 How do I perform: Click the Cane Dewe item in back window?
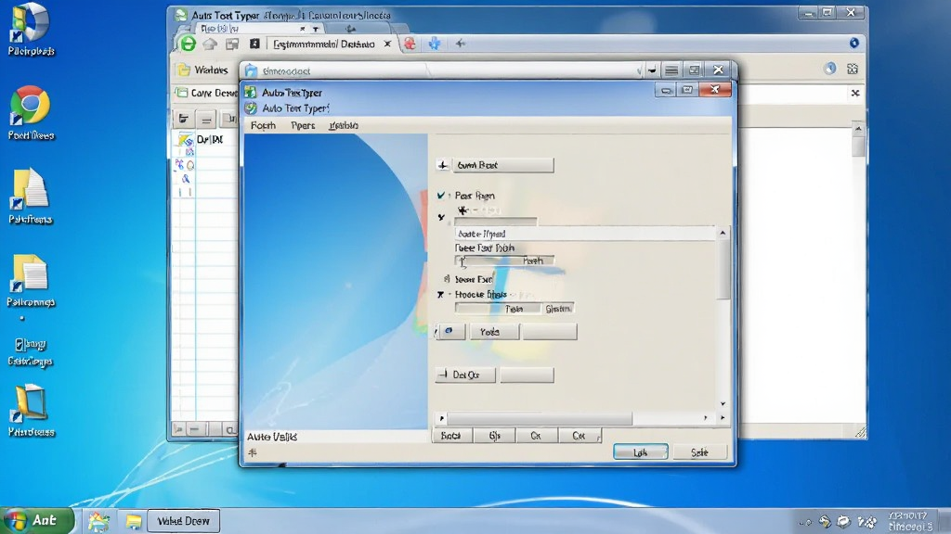pos(207,94)
